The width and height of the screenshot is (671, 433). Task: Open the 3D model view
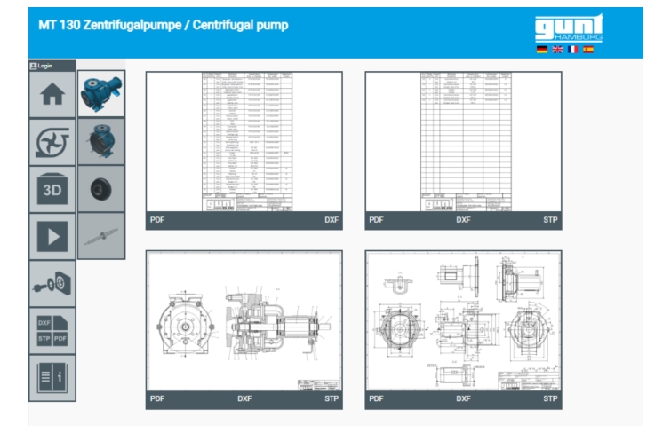point(52,189)
